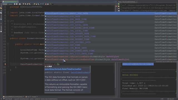Click the Javadoc popup horizontal scrollbar
The height and width of the screenshot is (100, 178).
pos(60,93)
